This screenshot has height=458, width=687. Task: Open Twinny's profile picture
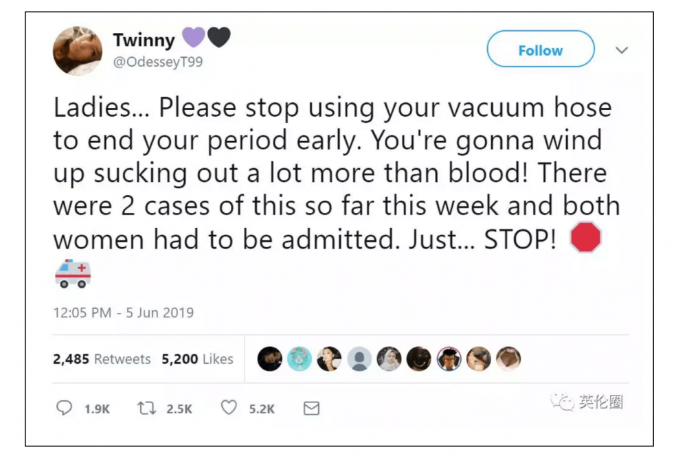(78, 51)
